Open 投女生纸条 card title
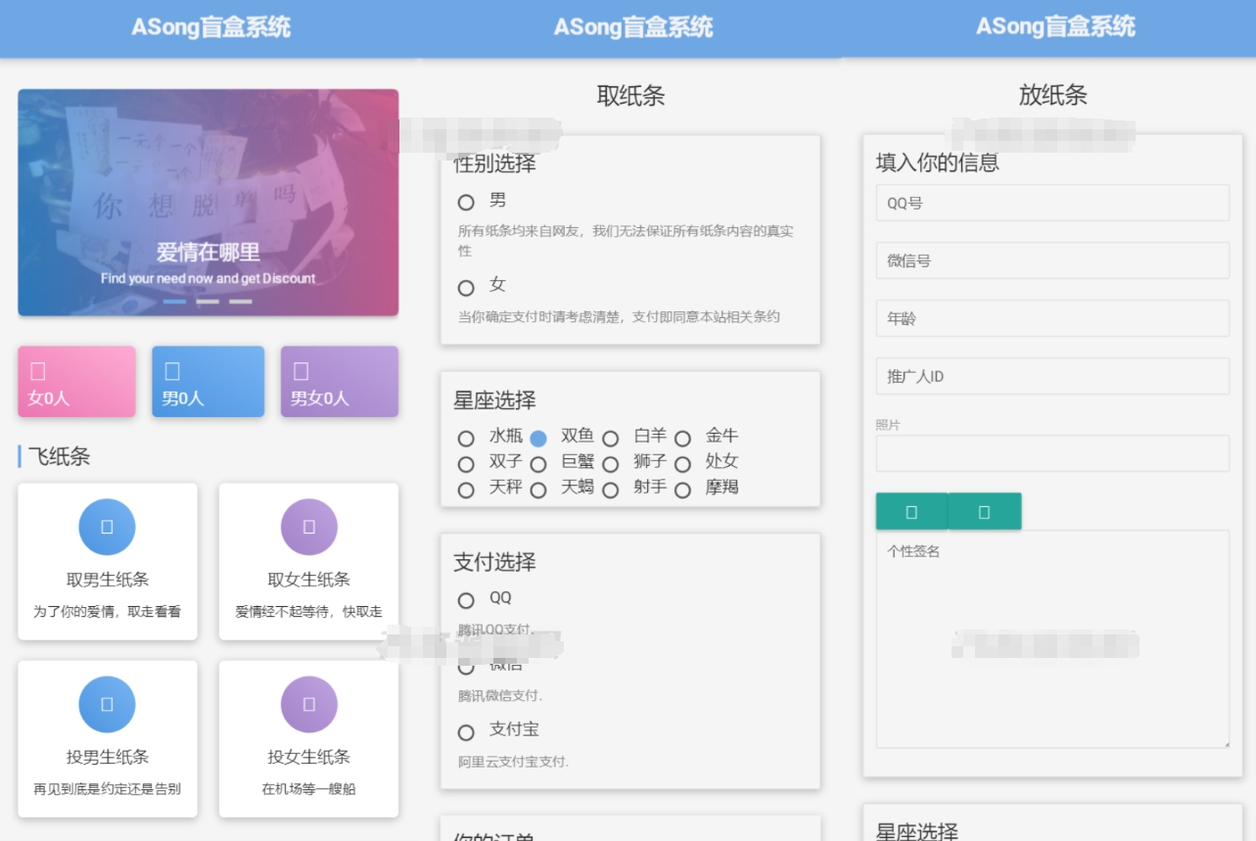Viewport: 1256px width, 841px height. (x=309, y=757)
